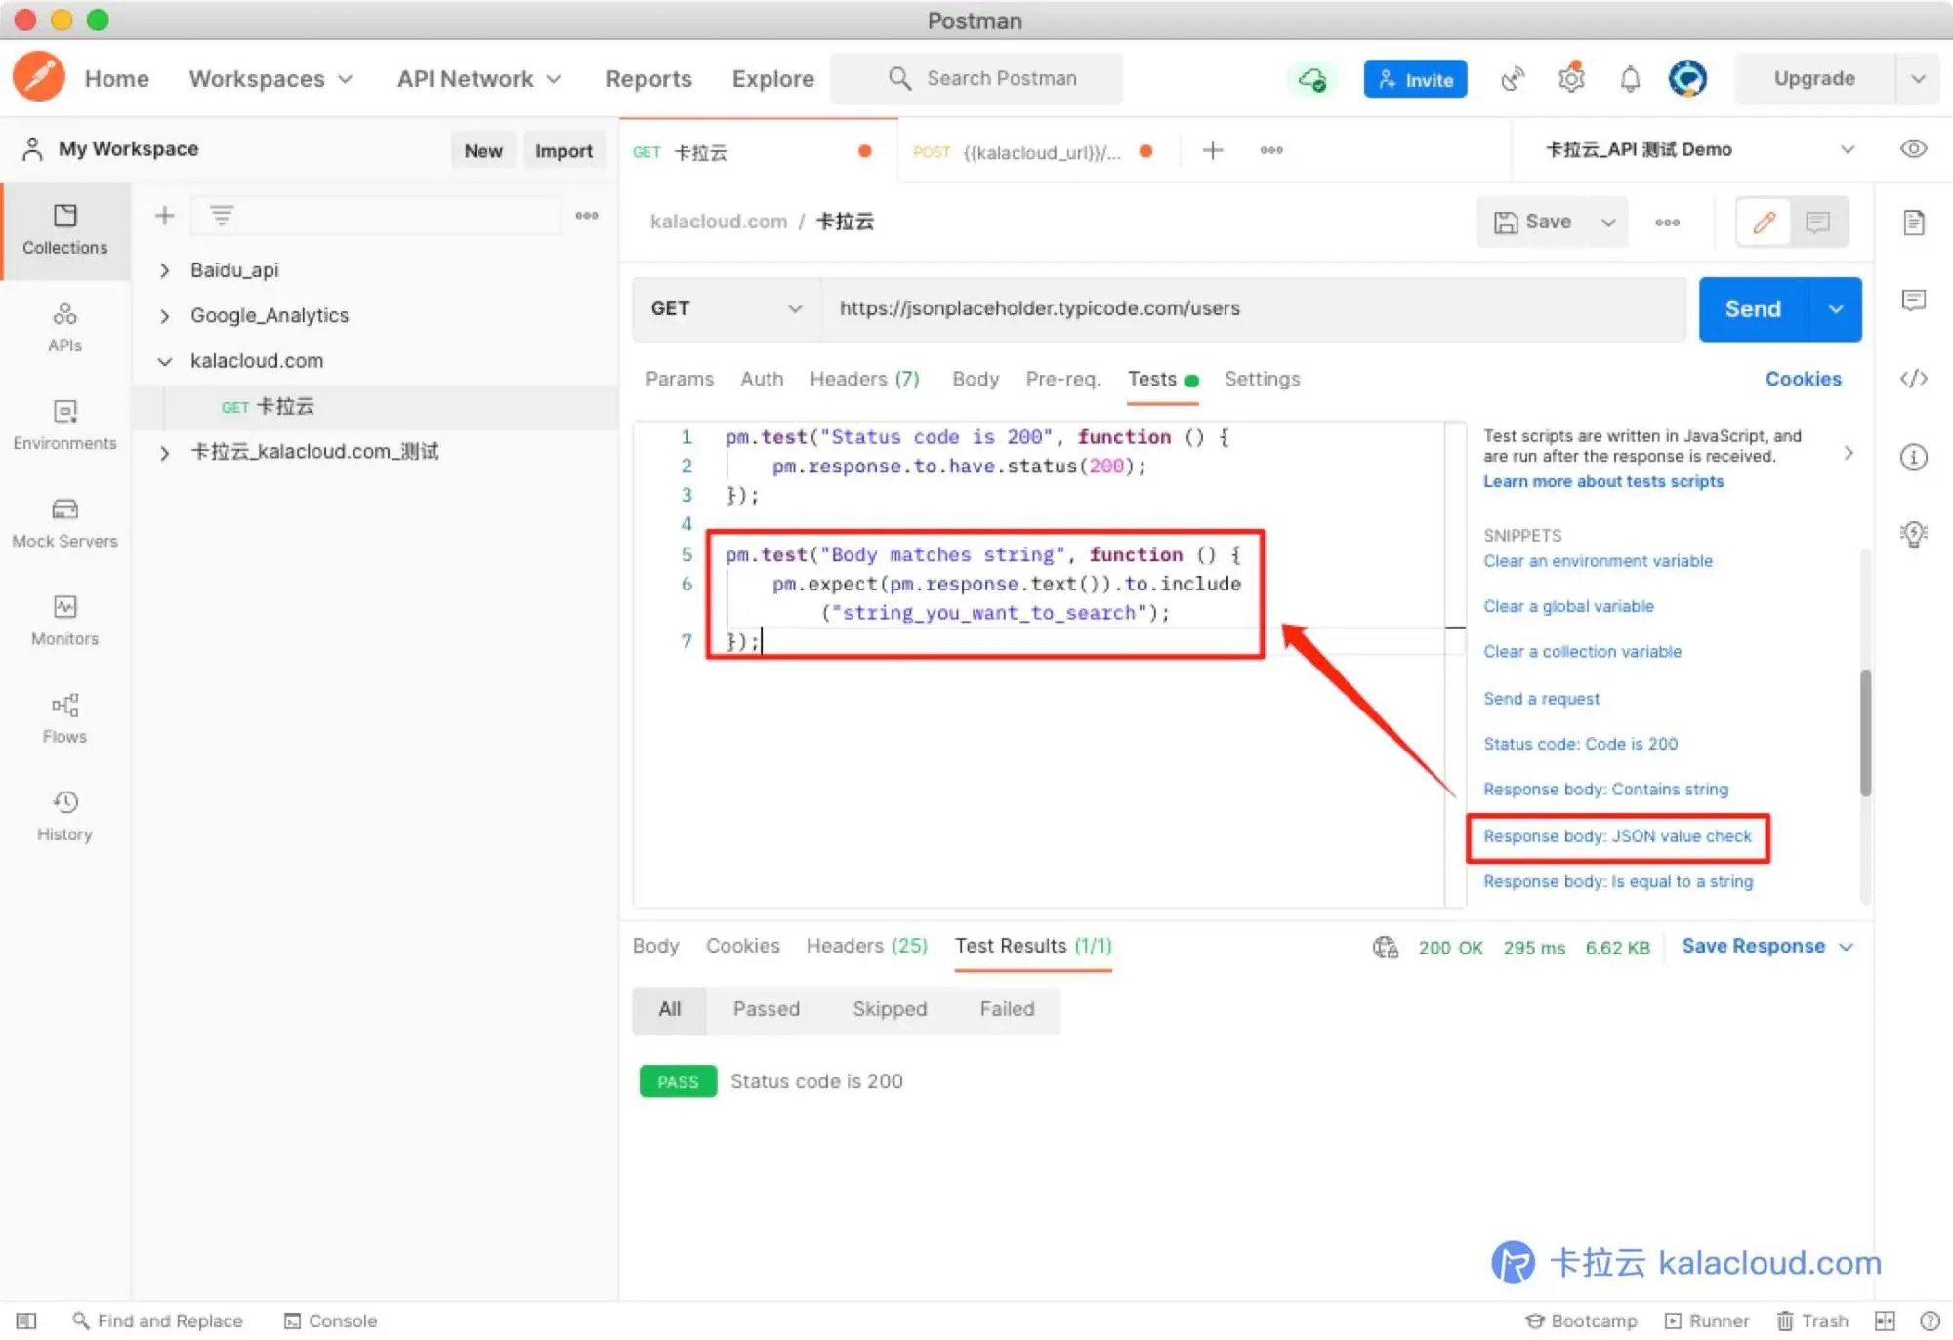Collapse the kalacloud.com collection

[165, 361]
